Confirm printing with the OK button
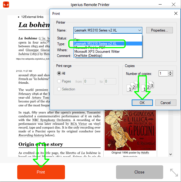The width and height of the screenshot is (181, 182). click(142, 103)
